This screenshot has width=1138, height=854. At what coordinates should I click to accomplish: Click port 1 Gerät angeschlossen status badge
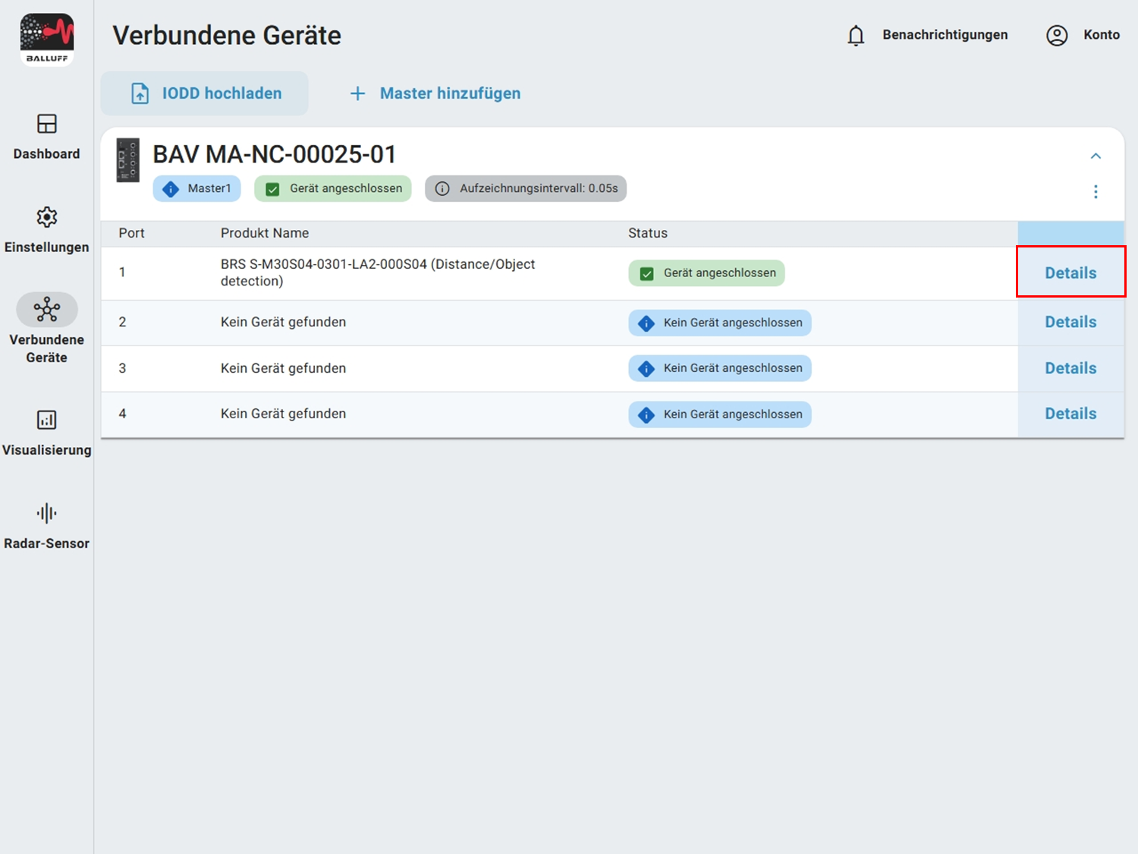point(706,273)
